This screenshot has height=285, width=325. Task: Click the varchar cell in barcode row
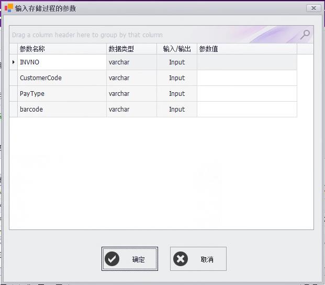coord(131,109)
